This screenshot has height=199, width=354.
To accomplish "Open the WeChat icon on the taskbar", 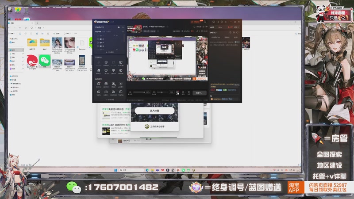I will pyautogui.click(x=183, y=170).
